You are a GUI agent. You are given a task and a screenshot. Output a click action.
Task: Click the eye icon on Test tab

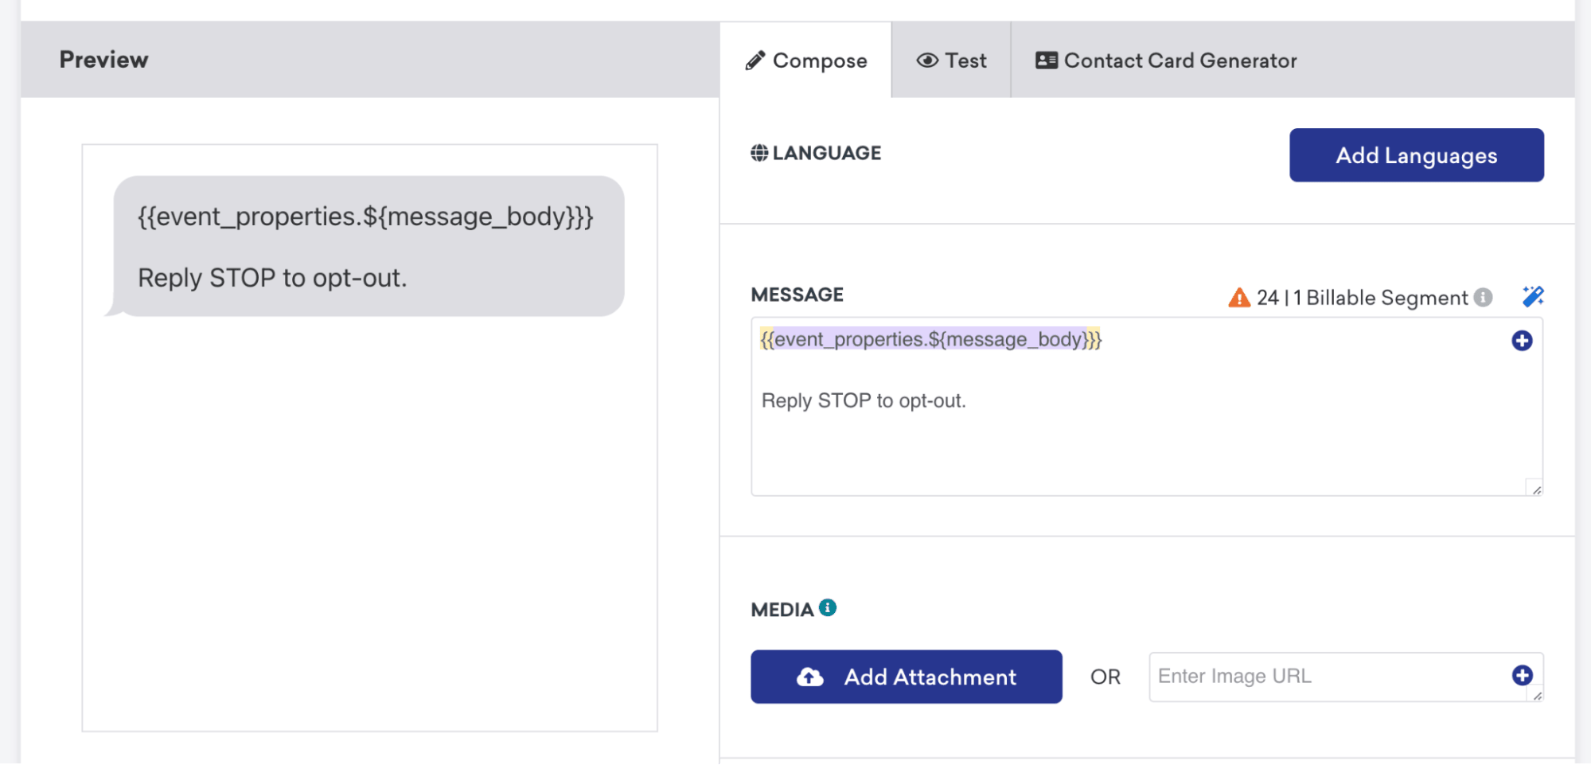(927, 60)
